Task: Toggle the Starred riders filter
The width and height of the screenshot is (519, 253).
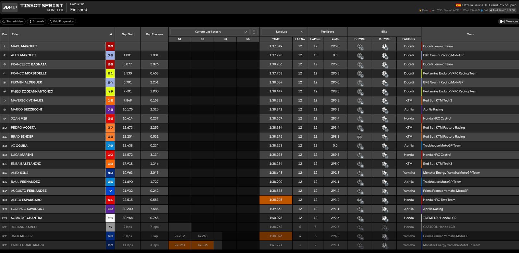Action: 13,21
